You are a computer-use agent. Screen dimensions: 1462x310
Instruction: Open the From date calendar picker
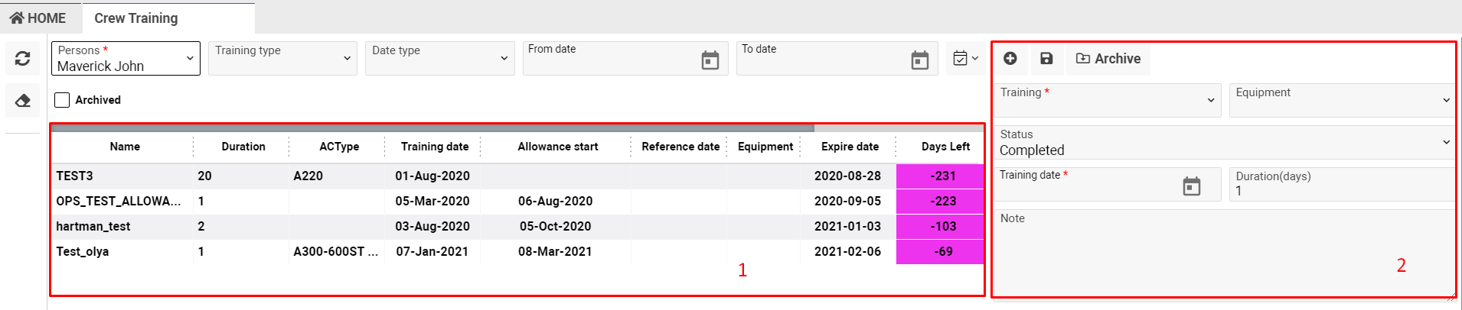tap(710, 60)
